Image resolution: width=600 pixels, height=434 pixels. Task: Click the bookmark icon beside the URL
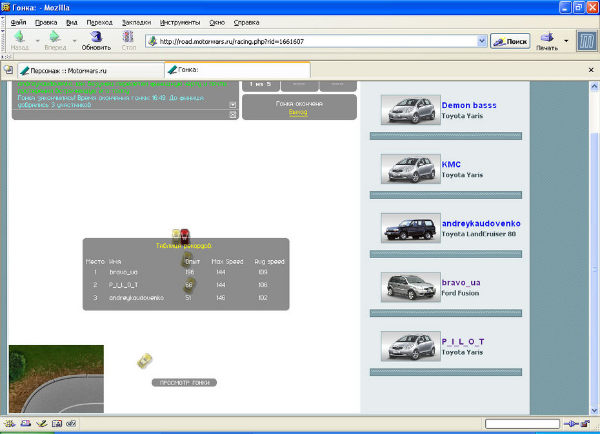[x=153, y=41]
